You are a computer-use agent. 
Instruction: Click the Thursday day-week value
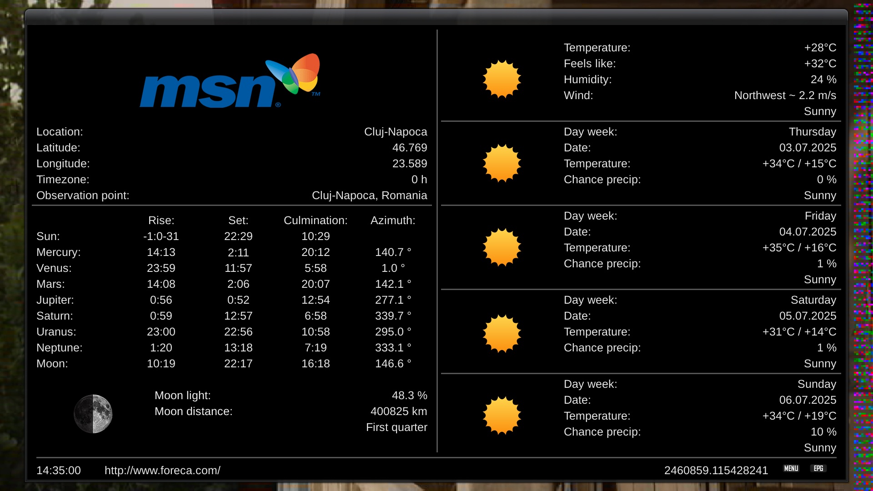[x=812, y=132]
